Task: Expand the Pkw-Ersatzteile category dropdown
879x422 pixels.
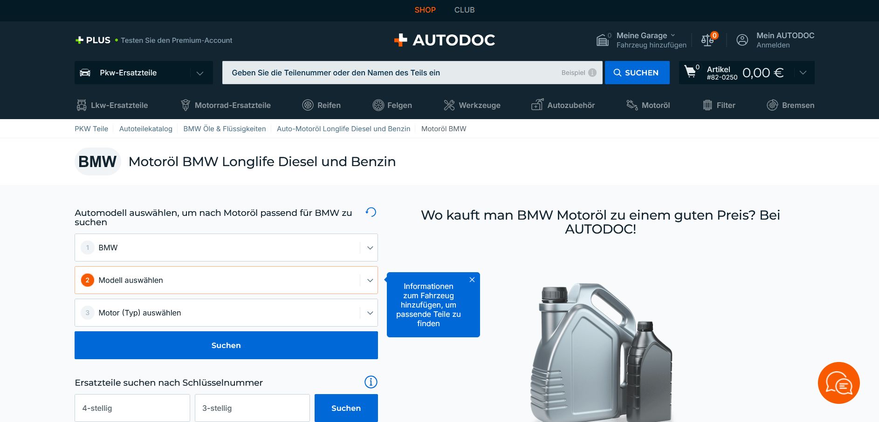Action: [x=200, y=73]
